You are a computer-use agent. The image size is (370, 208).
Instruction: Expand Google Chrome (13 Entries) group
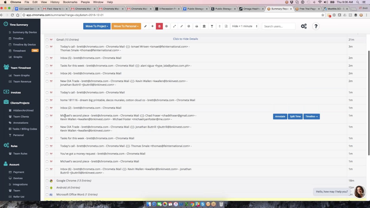coord(74,181)
